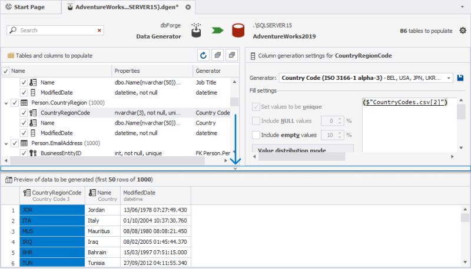Click key column icon beside CountryRegionCode
Screen dimensions: 471x269
(x=33, y=113)
